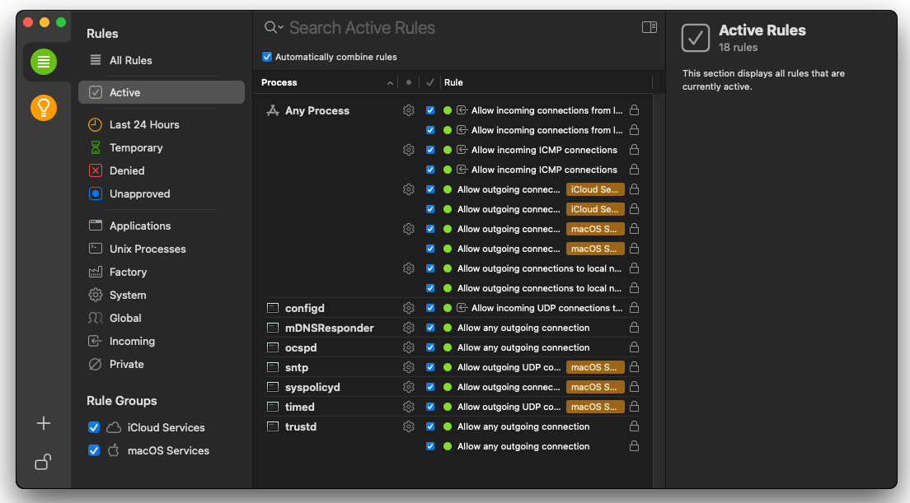Image resolution: width=910 pixels, height=503 pixels.
Task: Open the Denied rules section
Action: click(x=127, y=170)
